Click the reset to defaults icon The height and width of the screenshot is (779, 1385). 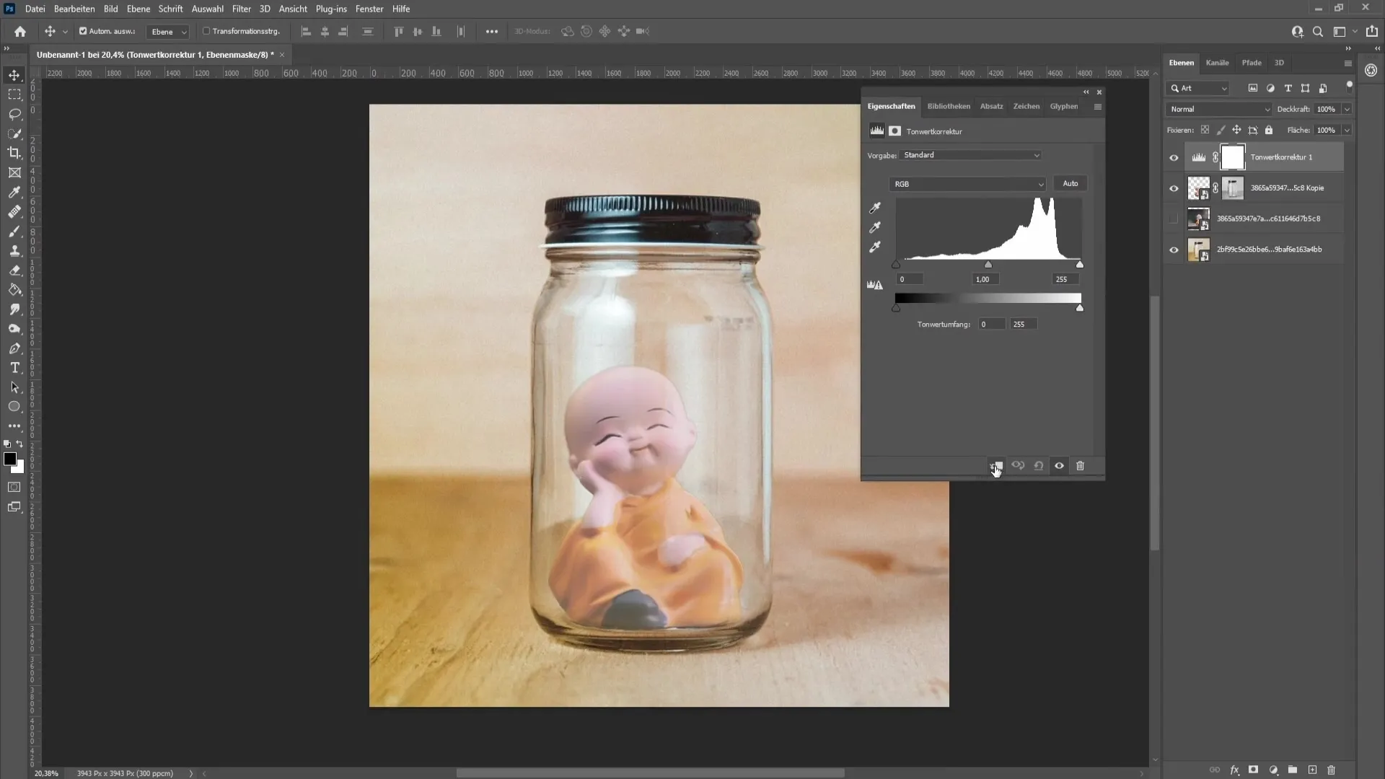pos(1038,465)
